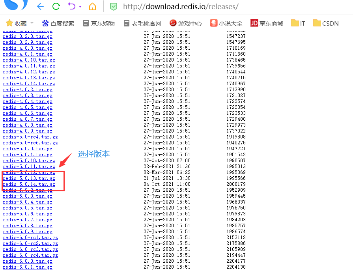Open the IT bookmarks folder
The width and height of the screenshot is (353, 271).
click(x=298, y=23)
